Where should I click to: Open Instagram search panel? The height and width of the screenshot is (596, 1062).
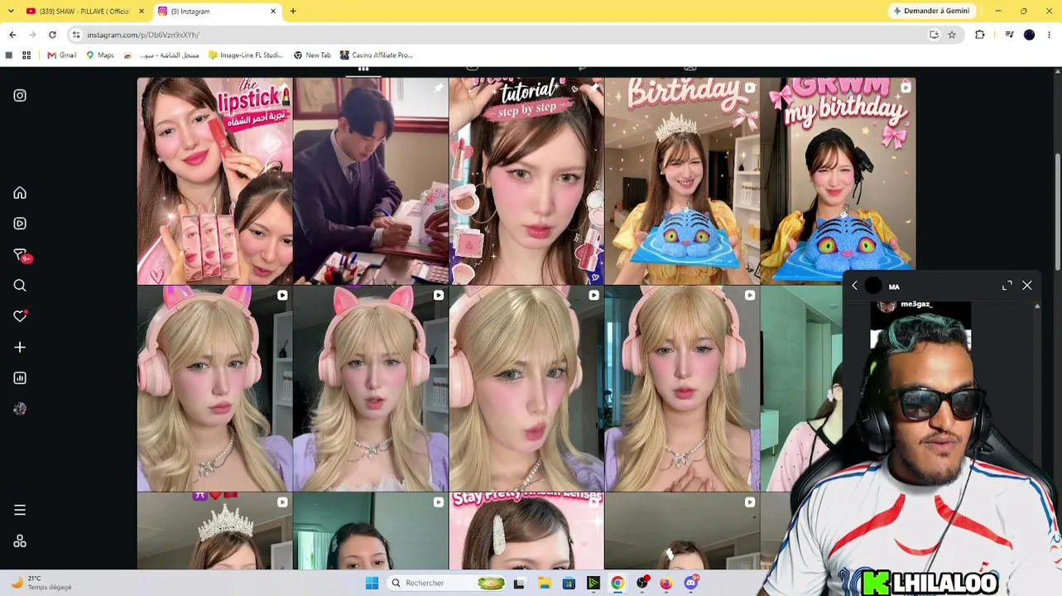tap(20, 286)
